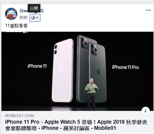Click the triple camera on front green iPhone
The height and width of the screenshot is (134, 154).
click(x=94, y=49)
